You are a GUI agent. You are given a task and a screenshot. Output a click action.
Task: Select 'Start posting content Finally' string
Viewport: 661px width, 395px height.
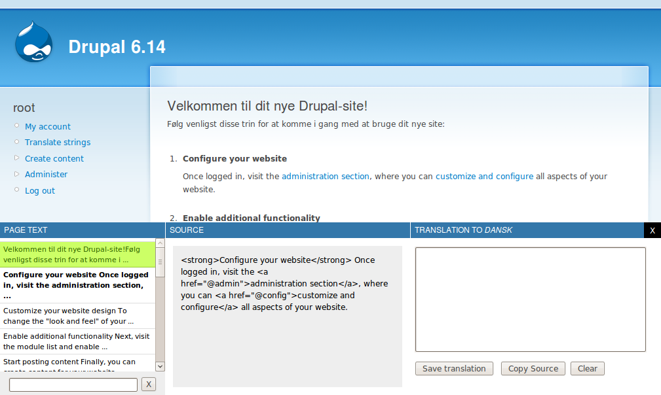[77, 363]
